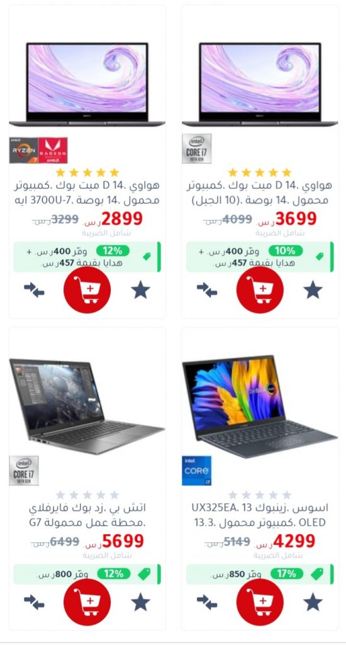This screenshot has height=645, width=346.
Task: Open the 17% savings badge on Asus ZenBook
Action: [x=286, y=573]
